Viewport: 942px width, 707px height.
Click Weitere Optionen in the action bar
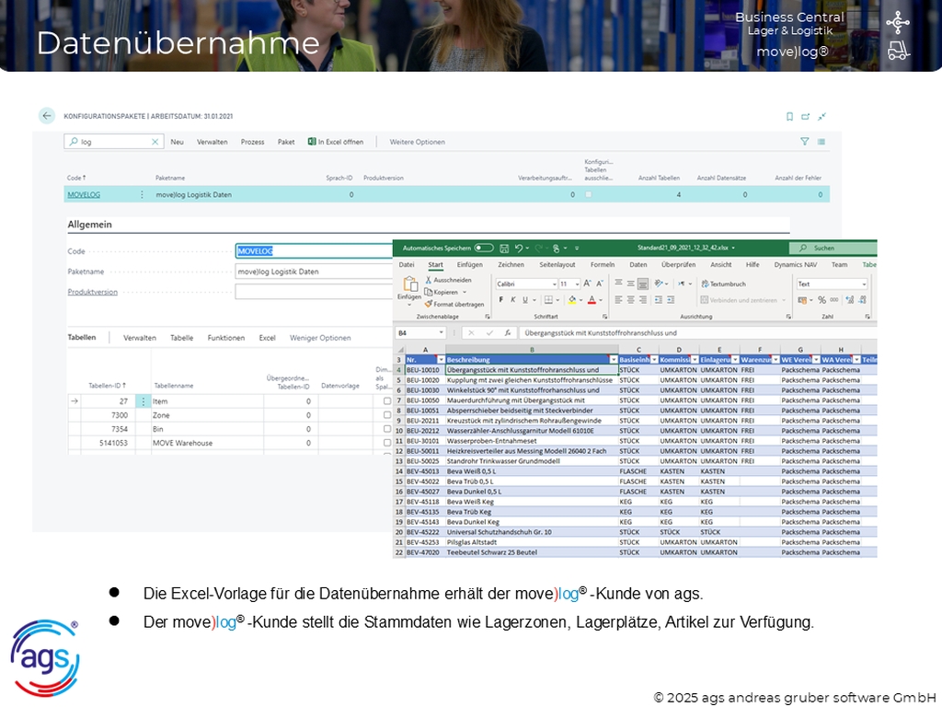click(417, 142)
